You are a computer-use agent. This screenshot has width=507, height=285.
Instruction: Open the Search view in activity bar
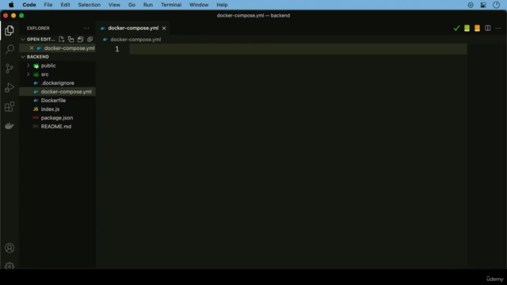point(10,49)
